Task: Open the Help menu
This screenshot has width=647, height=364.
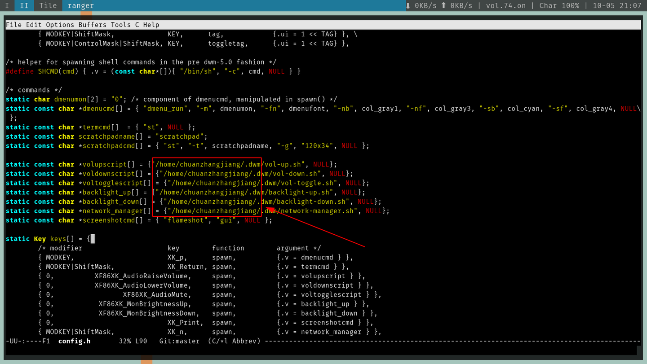Action: 151,25
